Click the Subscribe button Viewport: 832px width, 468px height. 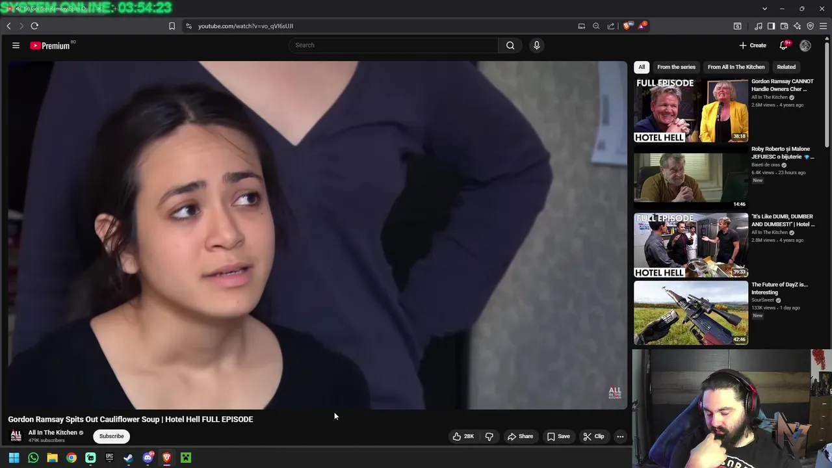[x=111, y=436]
